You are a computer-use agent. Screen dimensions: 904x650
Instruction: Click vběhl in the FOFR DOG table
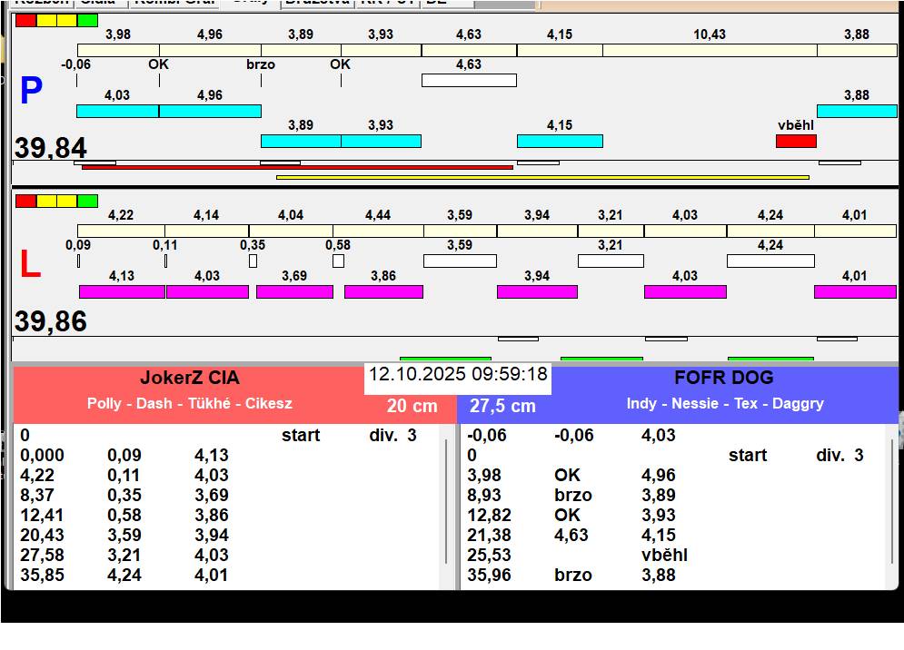point(665,555)
